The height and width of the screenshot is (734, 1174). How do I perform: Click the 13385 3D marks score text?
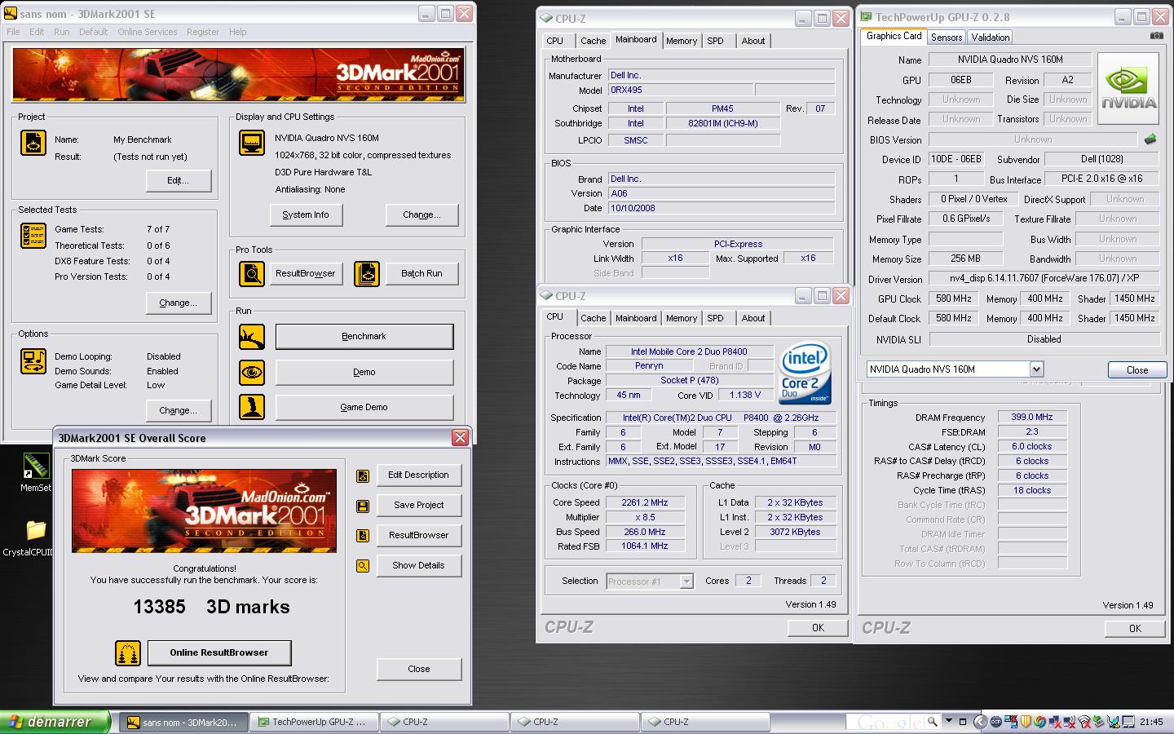coord(212,607)
